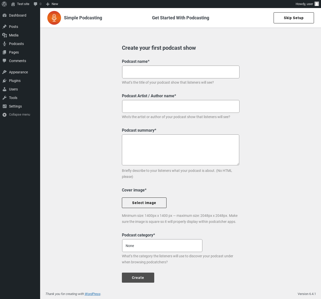321x299 pixels.
Task: Open the comments bubble icon in admin bar
Action: 36,4
